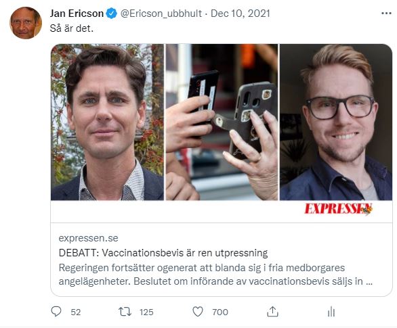Click the blue verified badge
397x328 pixels.
click(111, 13)
